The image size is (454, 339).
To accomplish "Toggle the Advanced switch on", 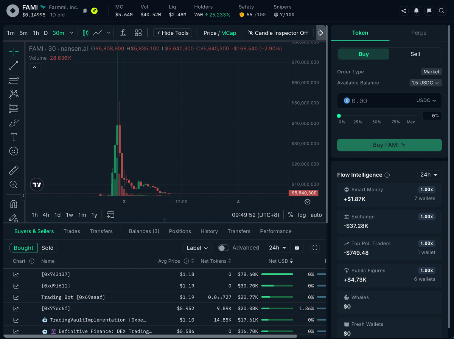I will coord(224,248).
